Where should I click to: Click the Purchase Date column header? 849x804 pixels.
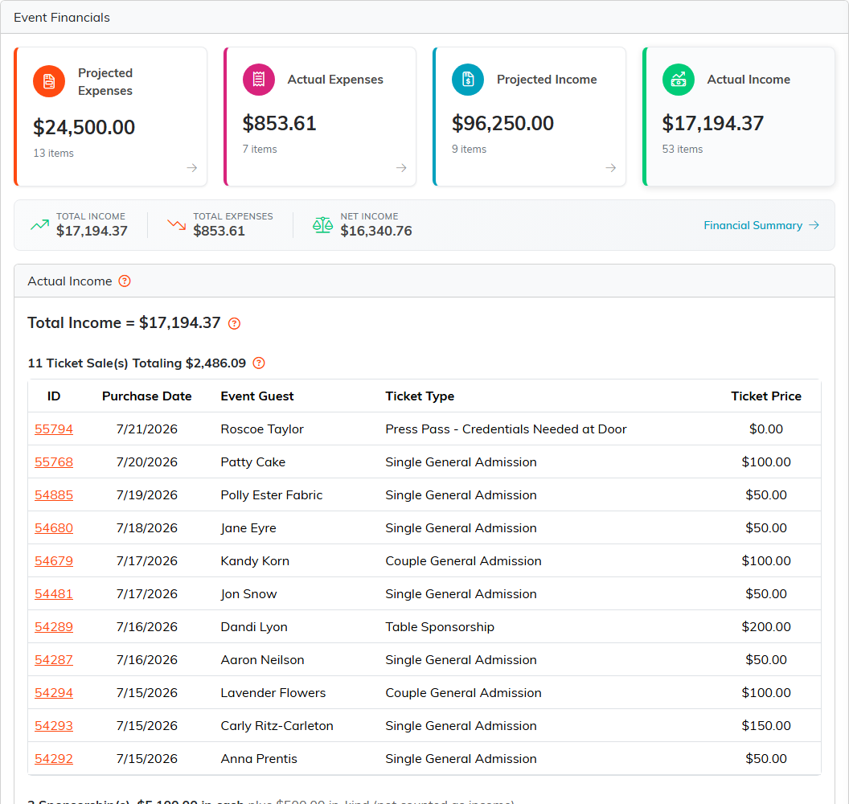click(x=147, y=396)
